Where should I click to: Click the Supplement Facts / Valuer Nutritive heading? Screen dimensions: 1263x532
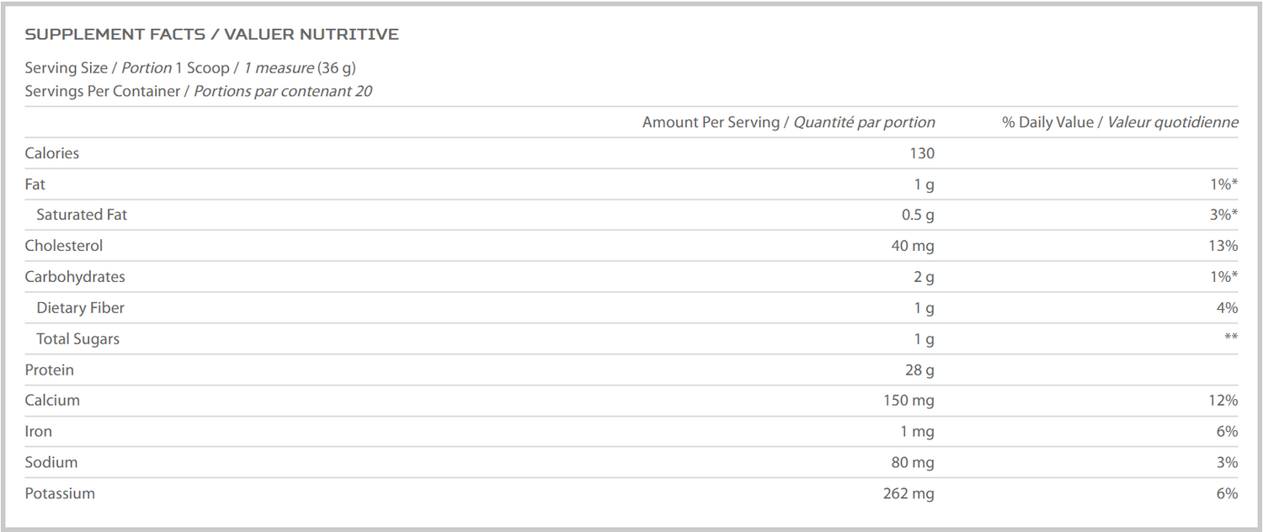click(211, 35)
